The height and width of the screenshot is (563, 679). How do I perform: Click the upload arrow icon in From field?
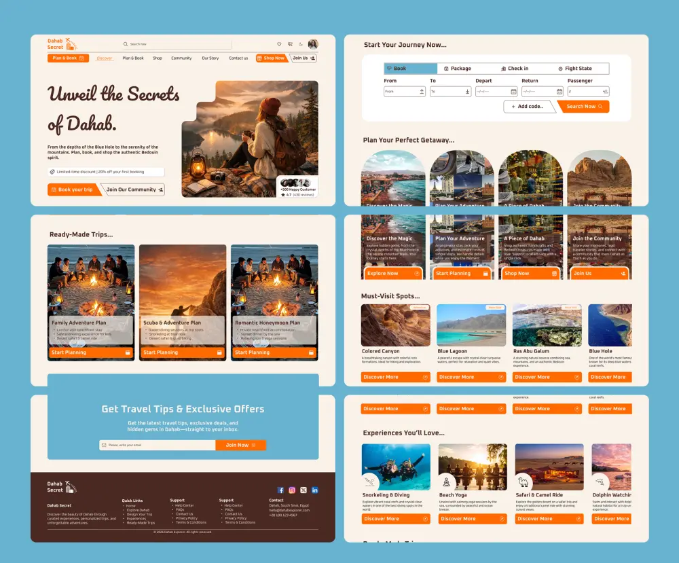(422, 92)
